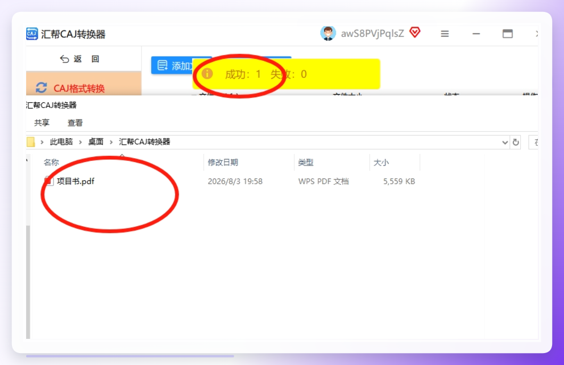This screenshot has width=564, height=365.
Task: Click the 成功: 1 失败: 0 notification text
Action: tap(266, 74)
